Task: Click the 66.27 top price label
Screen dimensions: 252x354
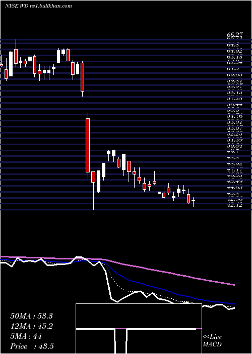Action: pyautogui.click(x=235, y=34)
